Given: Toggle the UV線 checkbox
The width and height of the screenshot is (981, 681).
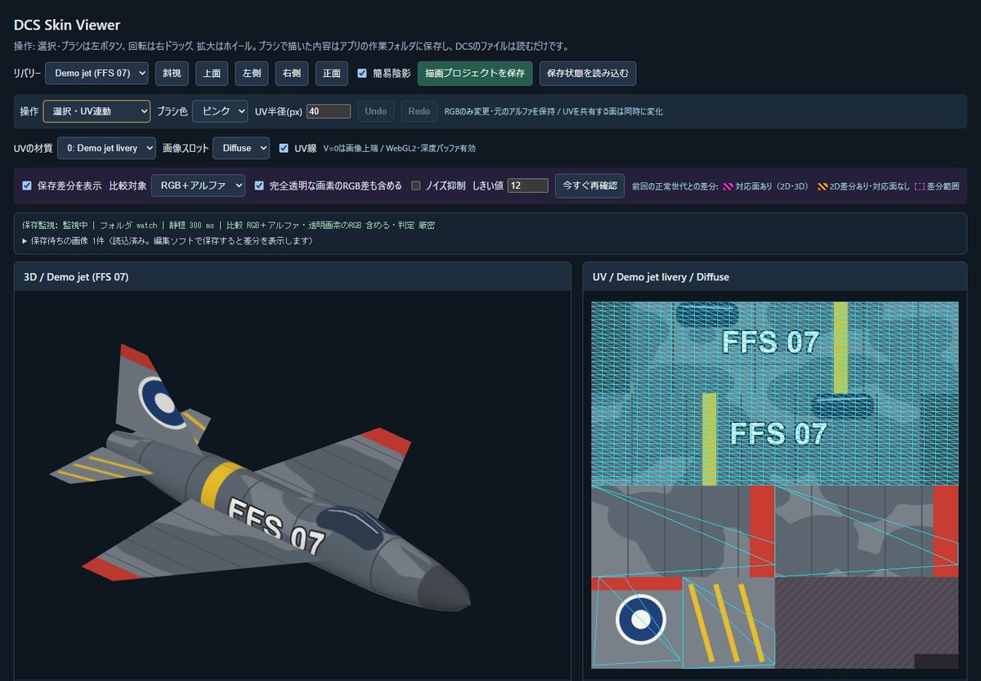Looking at the screenshot, I should tap(284, 148).
